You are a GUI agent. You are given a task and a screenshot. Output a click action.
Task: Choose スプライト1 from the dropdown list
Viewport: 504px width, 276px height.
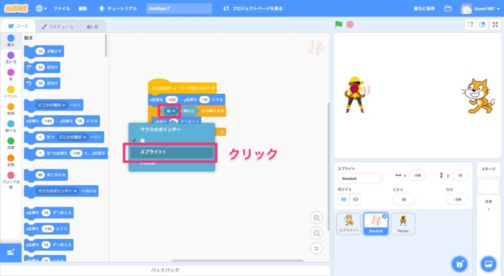click(171, 152)
